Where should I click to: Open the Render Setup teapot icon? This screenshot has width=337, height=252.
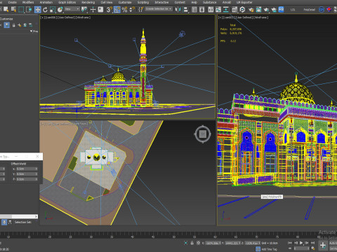(251, 10)
